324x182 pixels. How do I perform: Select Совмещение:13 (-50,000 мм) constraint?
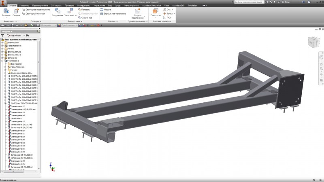tap(22, 109)
